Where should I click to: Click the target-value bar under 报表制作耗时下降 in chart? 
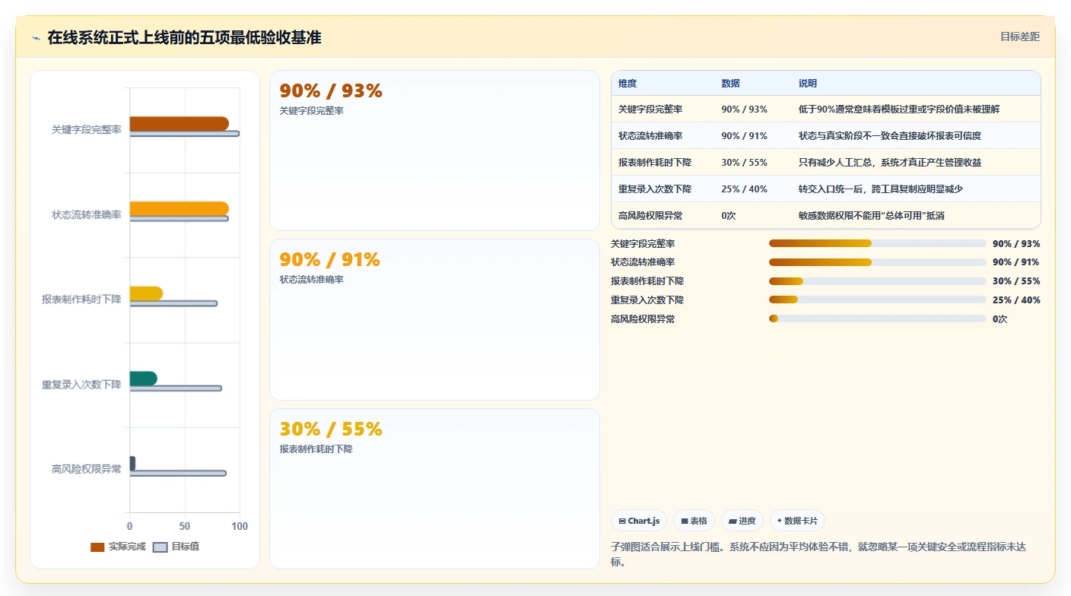coord(173,303)
